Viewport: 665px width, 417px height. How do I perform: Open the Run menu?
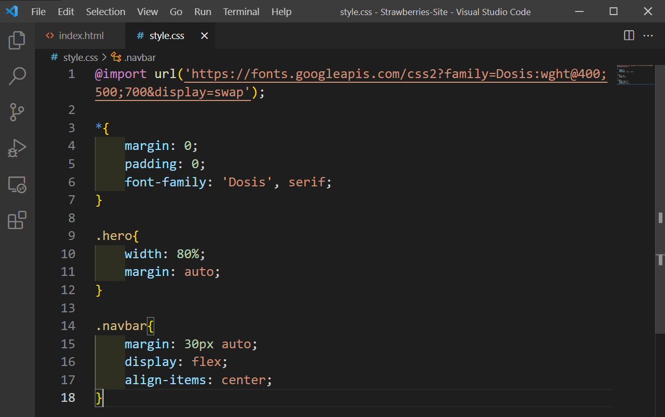point(203,11)
